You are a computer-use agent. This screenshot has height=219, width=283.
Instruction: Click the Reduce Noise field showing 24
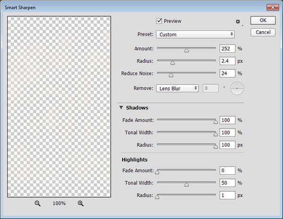click(227, 73)
